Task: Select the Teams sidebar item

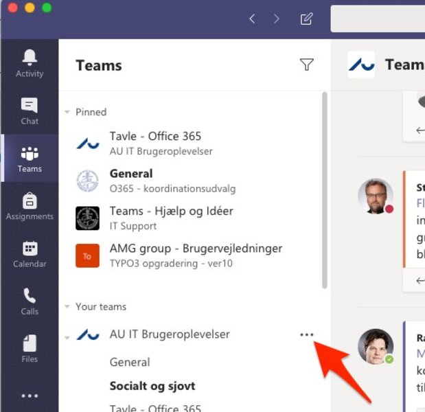Action: [30, 158]
